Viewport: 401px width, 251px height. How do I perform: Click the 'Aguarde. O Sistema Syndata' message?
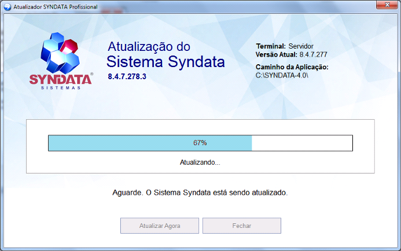click(200, 193)
